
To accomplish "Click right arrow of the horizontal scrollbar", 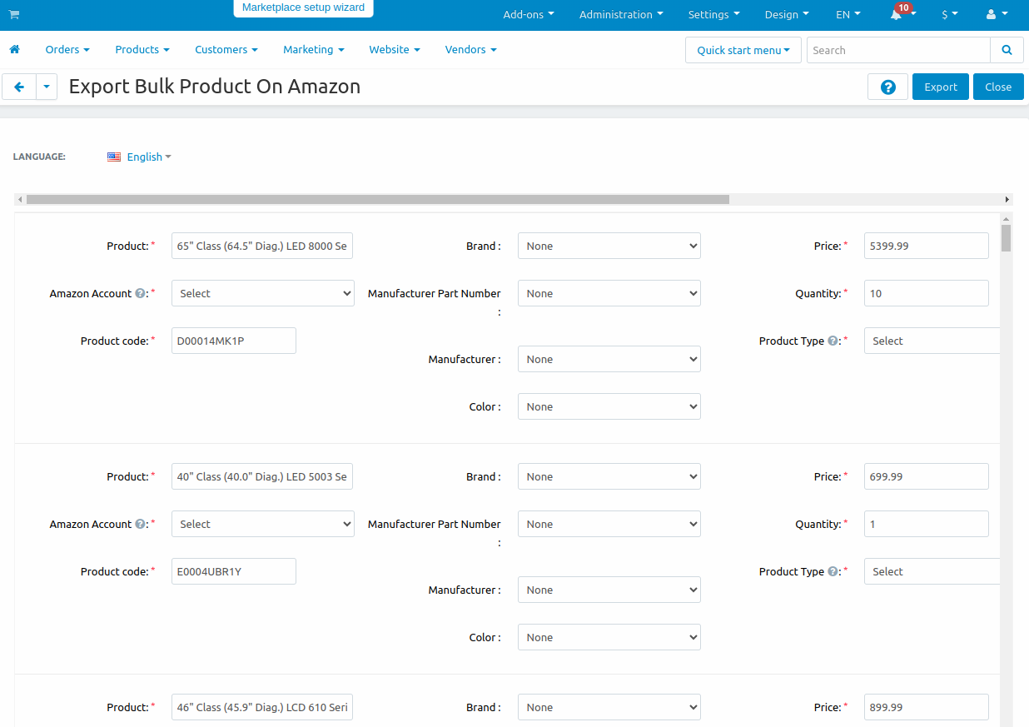I will pyautogui.click(x=1007, y=200).
